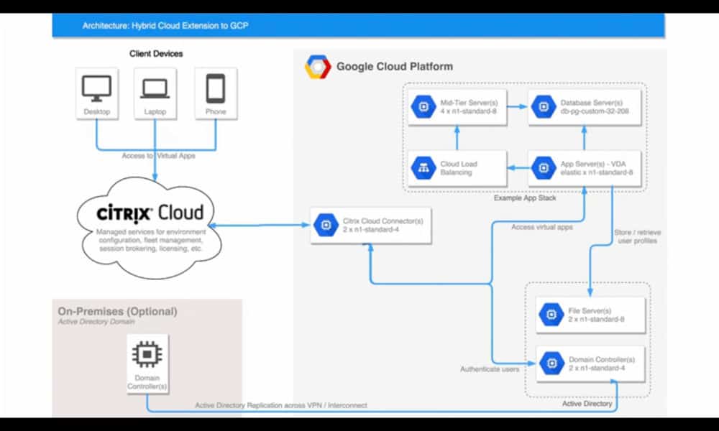Click the Citrix Cloud logo text
This screenshot has height=431, width=719.
coord(150,213)
